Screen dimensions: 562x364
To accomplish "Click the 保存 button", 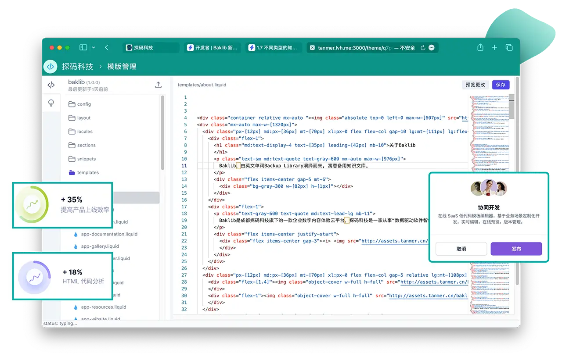I will point(501,85).
